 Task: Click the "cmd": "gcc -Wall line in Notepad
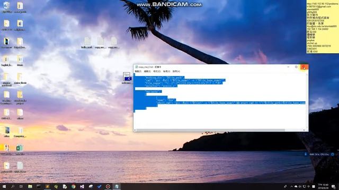pos(185,80)
